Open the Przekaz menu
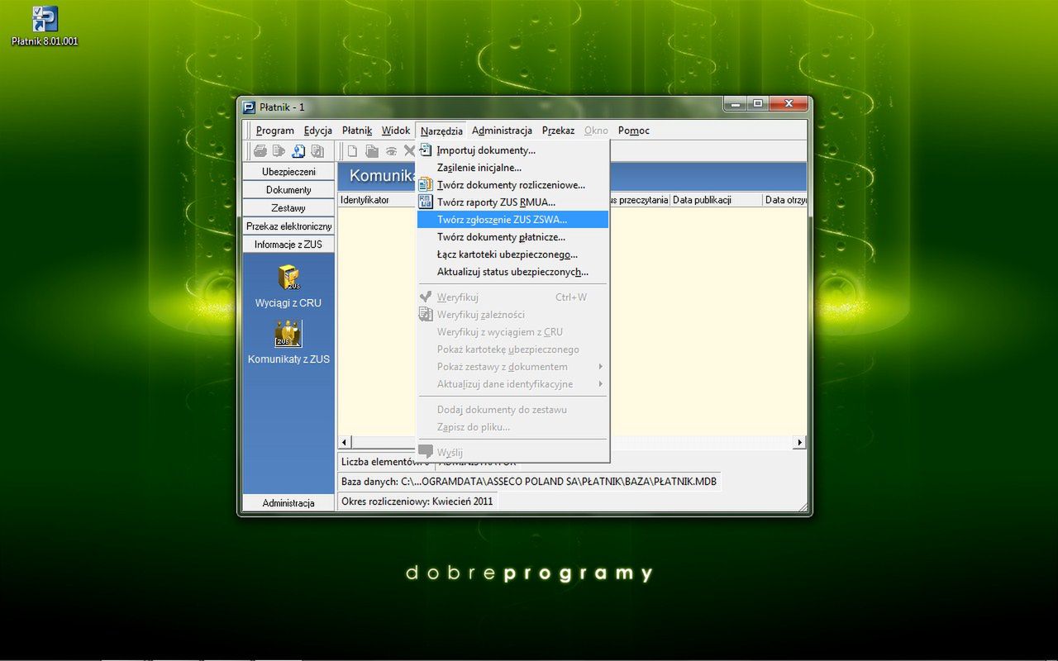1058x661 pixels. (x=558, y=131)
